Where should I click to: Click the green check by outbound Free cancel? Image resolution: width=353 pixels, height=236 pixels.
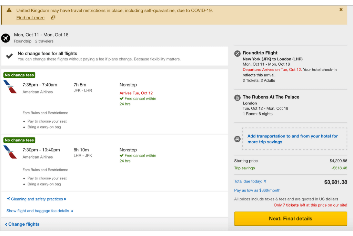pyautogui.click(x=122, y=98)
